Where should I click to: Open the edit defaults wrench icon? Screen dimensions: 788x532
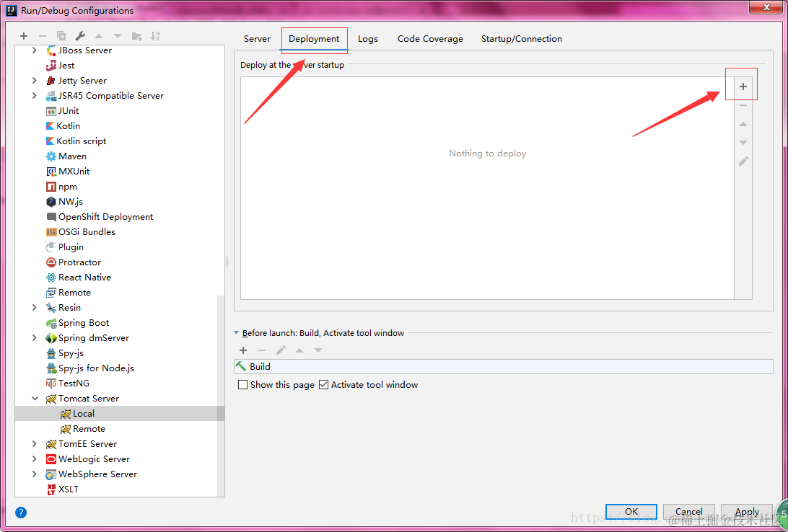(80, 36)
